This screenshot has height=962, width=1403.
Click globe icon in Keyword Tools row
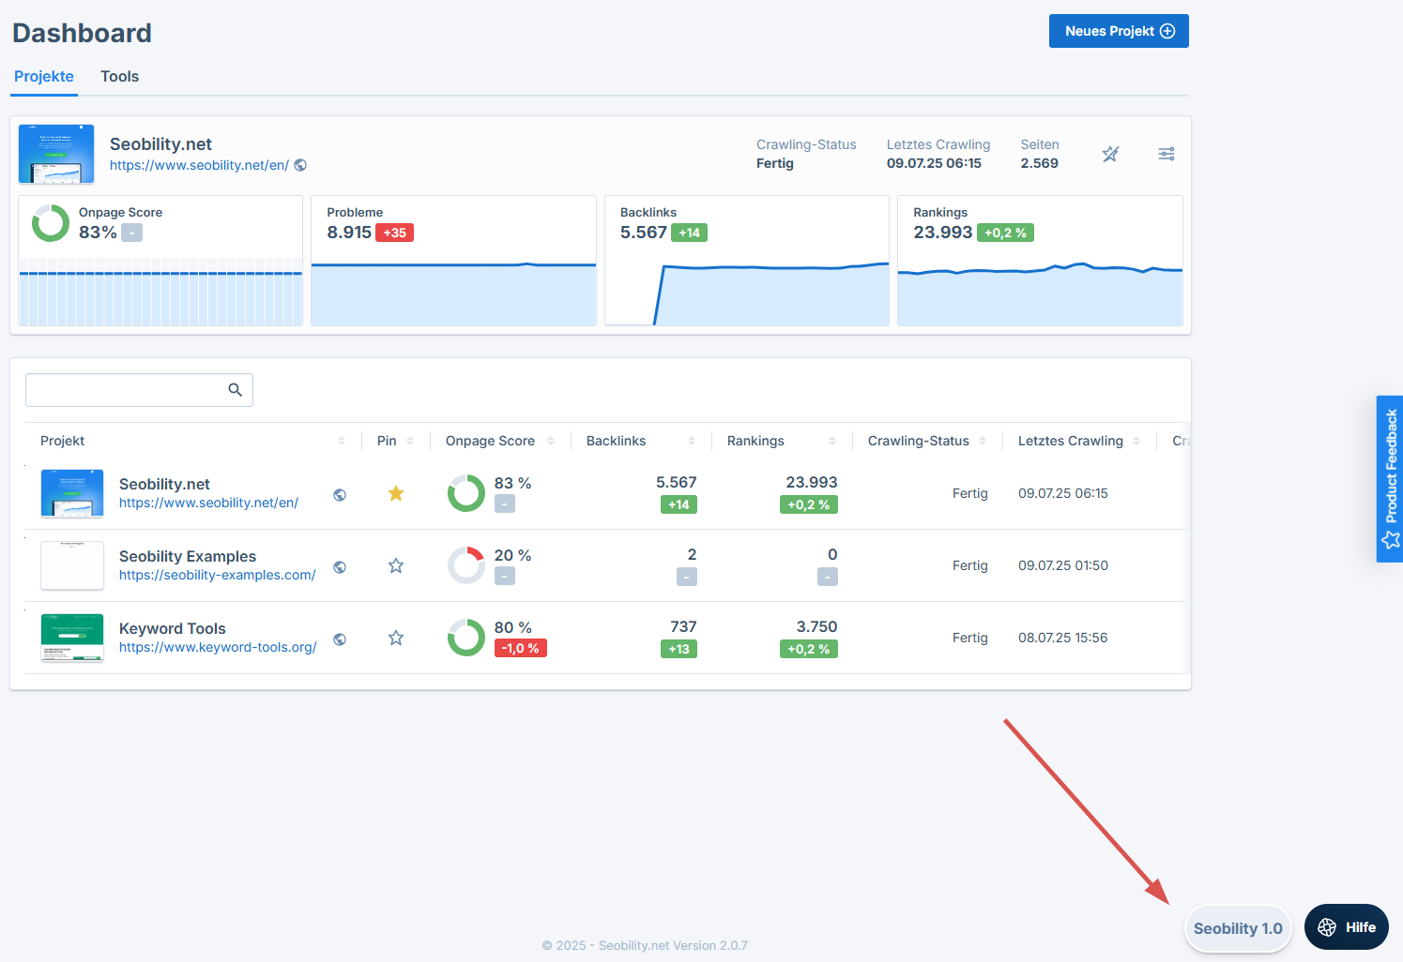coord(340,639)
